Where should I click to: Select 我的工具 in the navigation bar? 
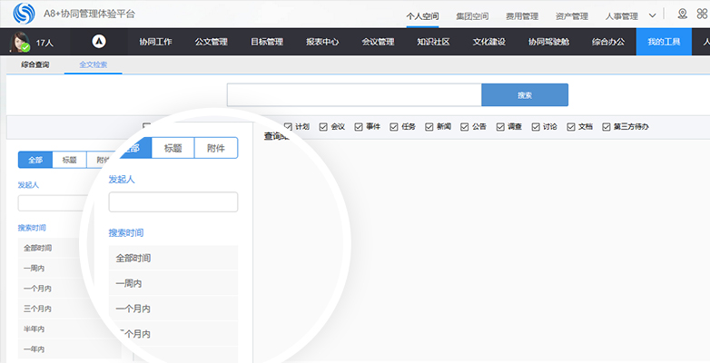664,42
